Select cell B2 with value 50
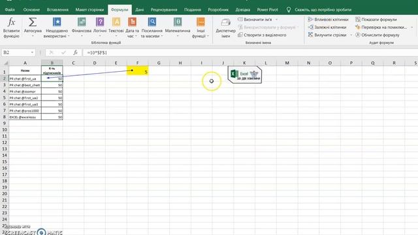This screenshot has height=235, width=418. tap(52, 78)
